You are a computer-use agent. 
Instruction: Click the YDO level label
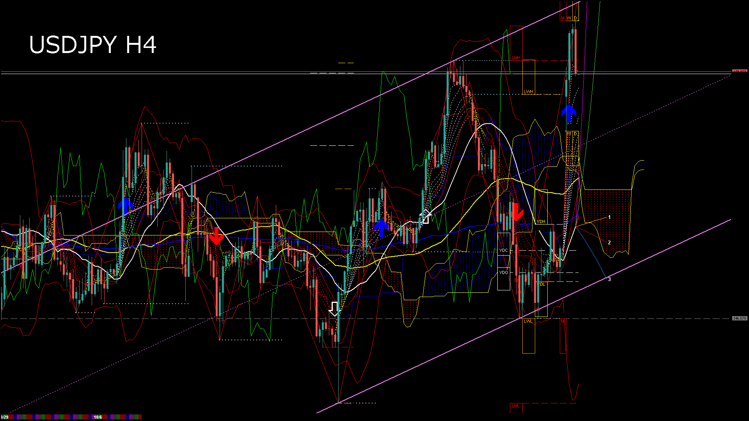[504, 272]
